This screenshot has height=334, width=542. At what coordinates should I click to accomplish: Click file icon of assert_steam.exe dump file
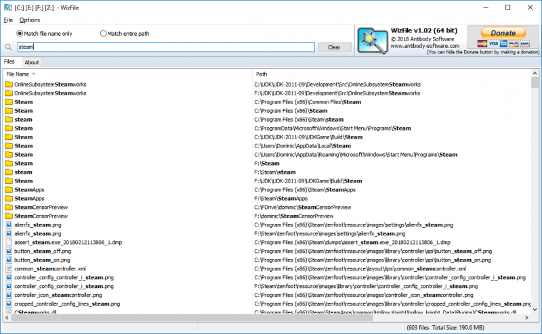click(9, 242)
